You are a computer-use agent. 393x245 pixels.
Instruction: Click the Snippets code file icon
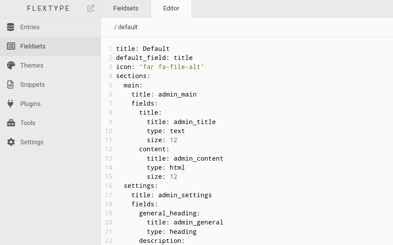[x=10, y=84]
